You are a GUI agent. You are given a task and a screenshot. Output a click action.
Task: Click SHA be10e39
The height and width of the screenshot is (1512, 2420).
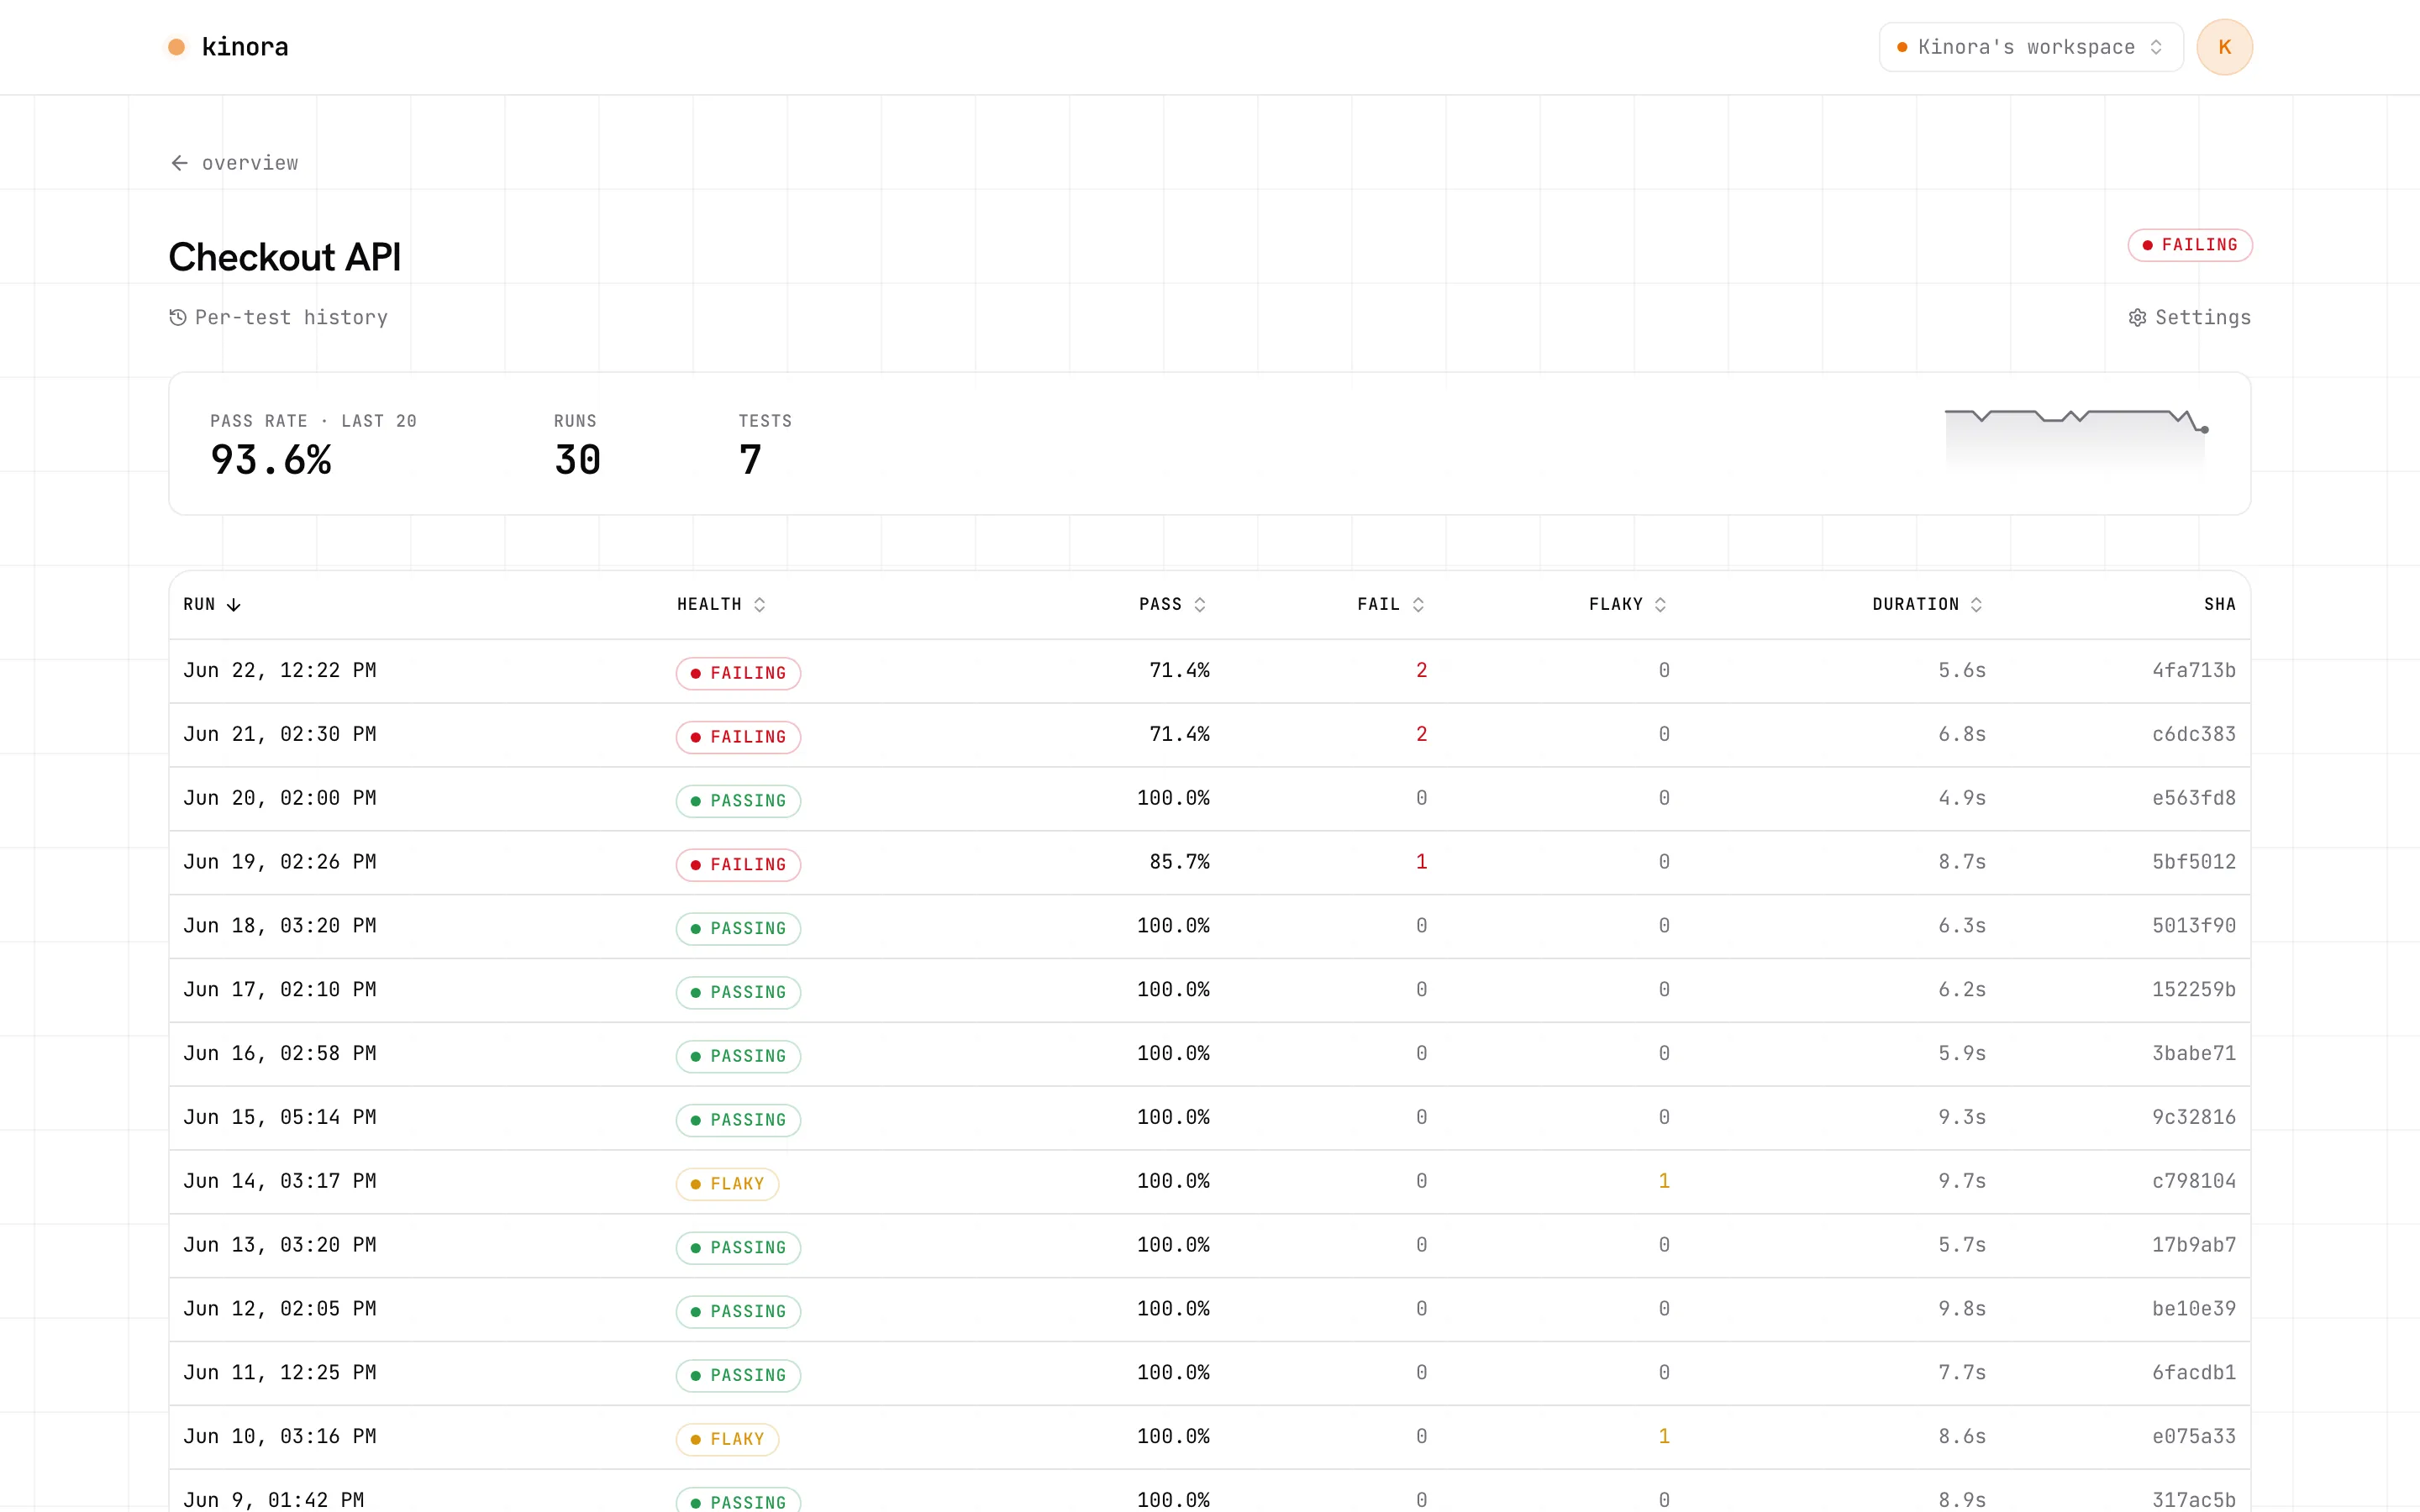[x=2194, y=1310]
